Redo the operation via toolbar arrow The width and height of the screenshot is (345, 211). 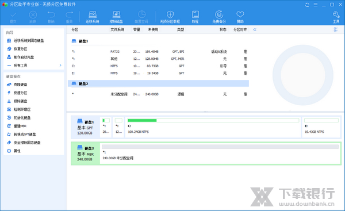[70, 17]
